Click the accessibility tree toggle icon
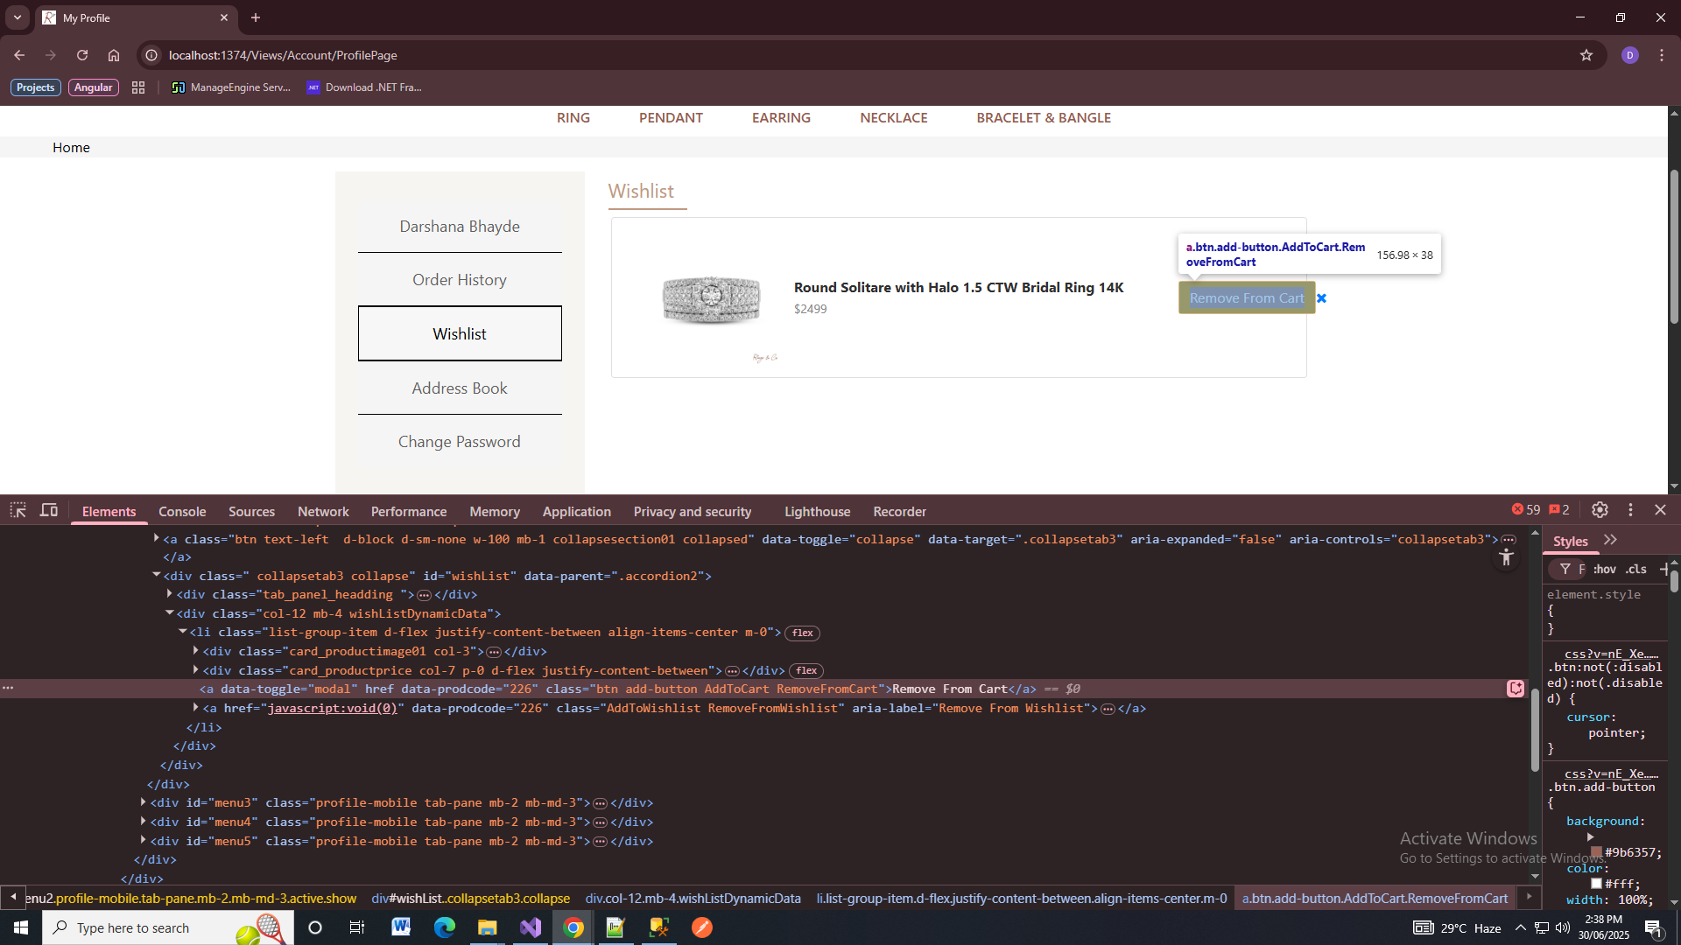Viewport: 1681px width, 945px height. click(1506, 557)
